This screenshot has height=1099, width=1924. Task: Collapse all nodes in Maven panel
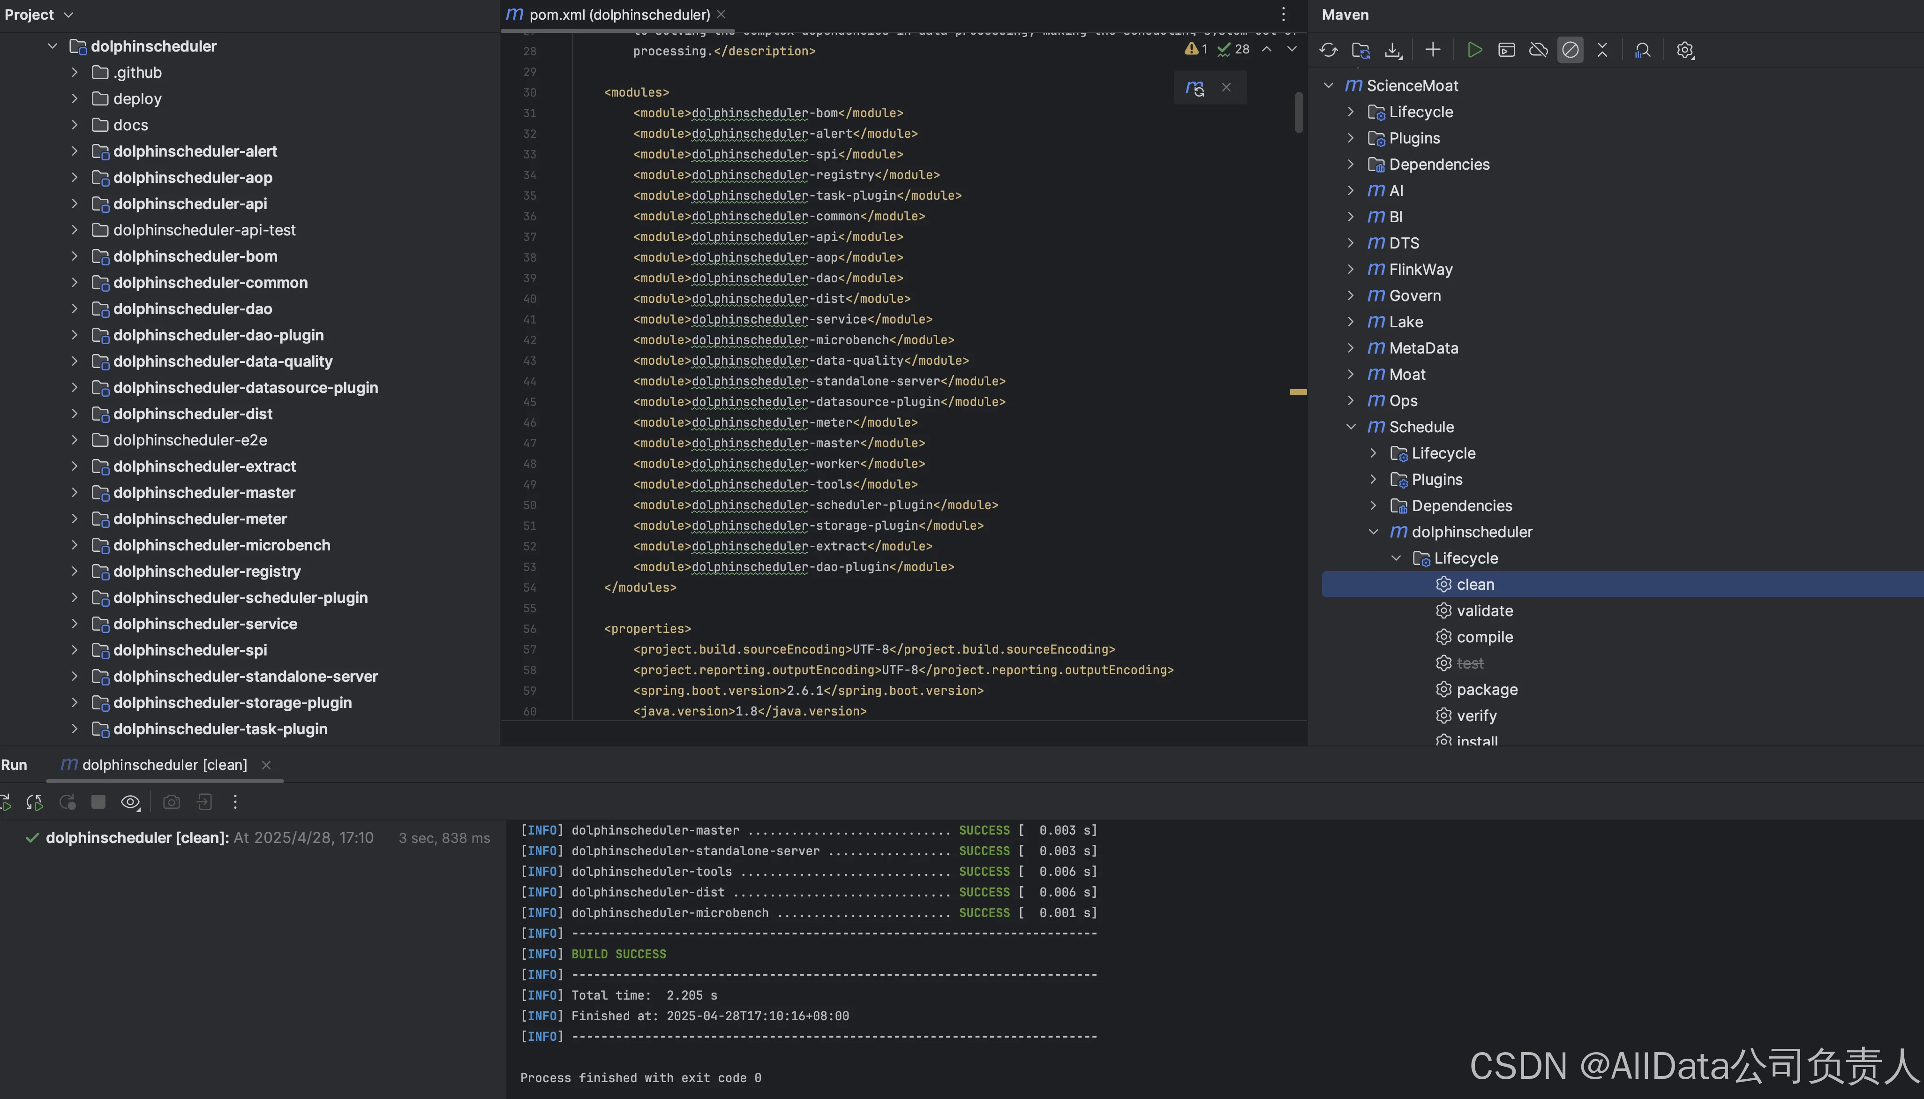pyautogui.click(x=1602, y=50)
